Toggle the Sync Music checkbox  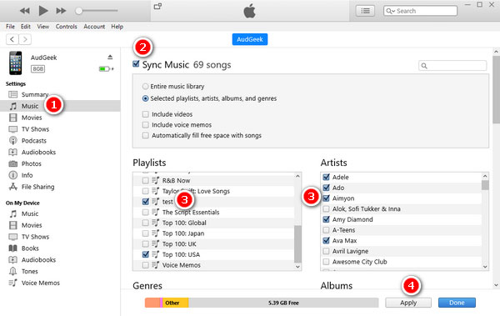pos(136,64)
